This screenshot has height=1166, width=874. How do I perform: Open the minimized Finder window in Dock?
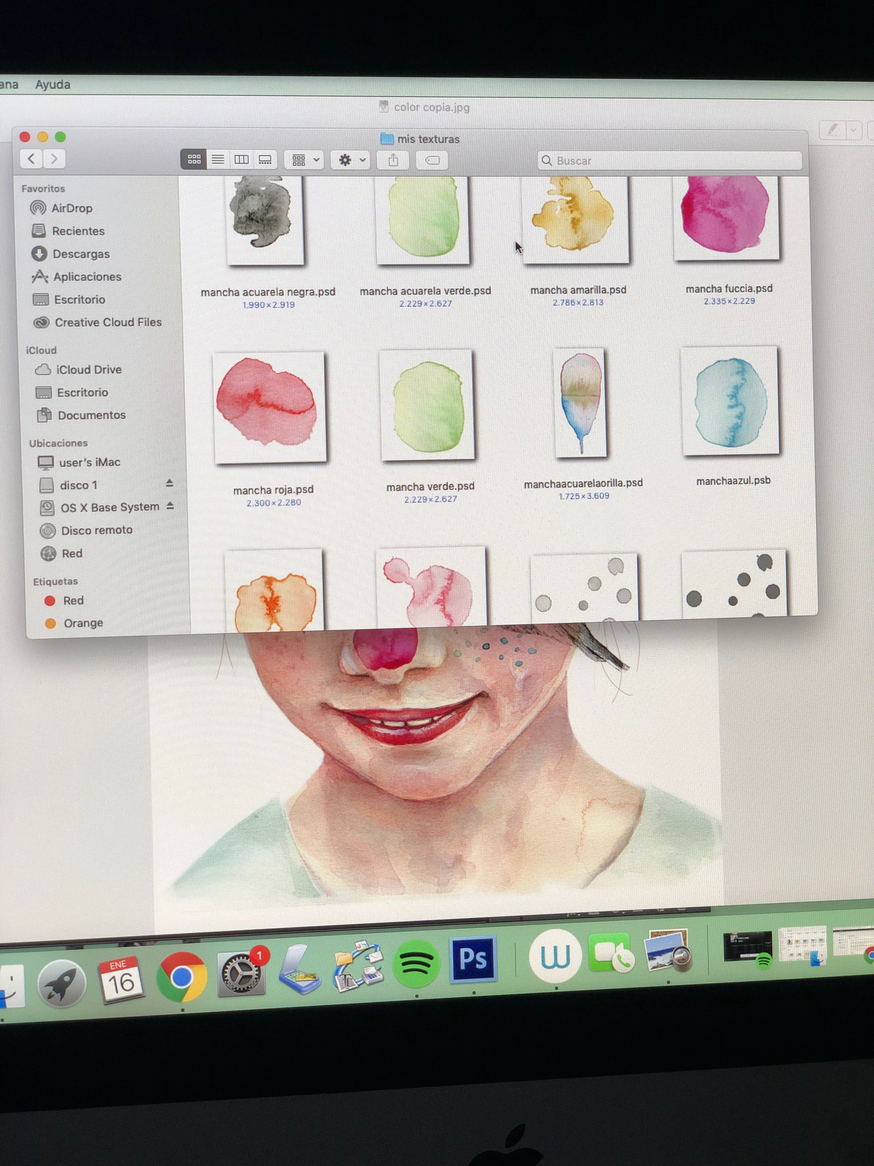coord(803,946)
